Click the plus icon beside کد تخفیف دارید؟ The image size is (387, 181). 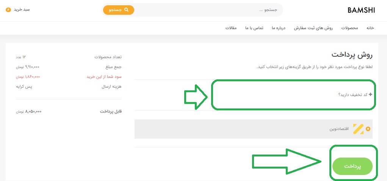(370, 94)
